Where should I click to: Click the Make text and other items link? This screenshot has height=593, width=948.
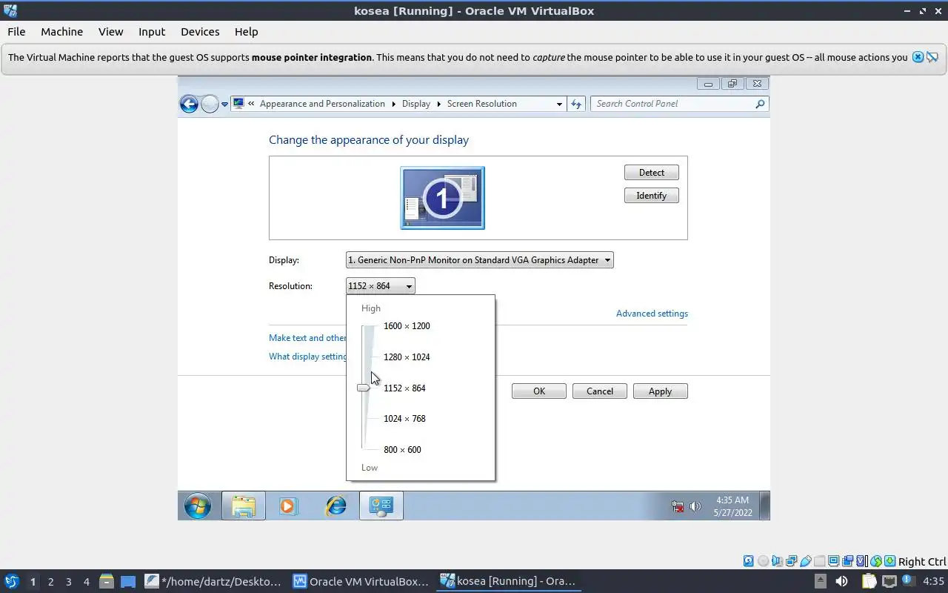coord(307,338)
